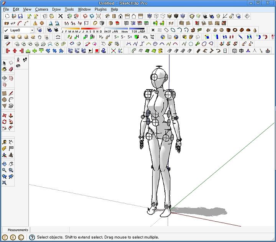Switch to Monochrome face style

point(183,16)
